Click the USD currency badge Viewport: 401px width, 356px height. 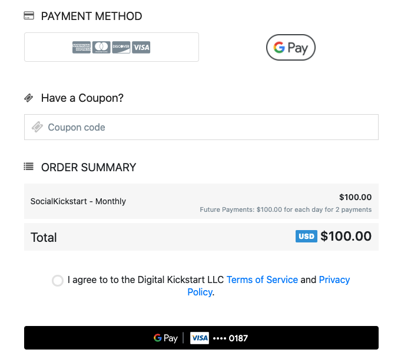(306, 237)
